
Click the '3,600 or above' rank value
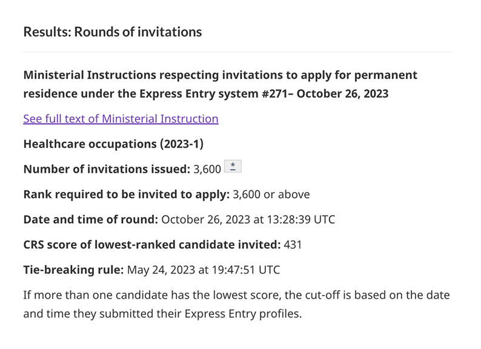point(271,194)
